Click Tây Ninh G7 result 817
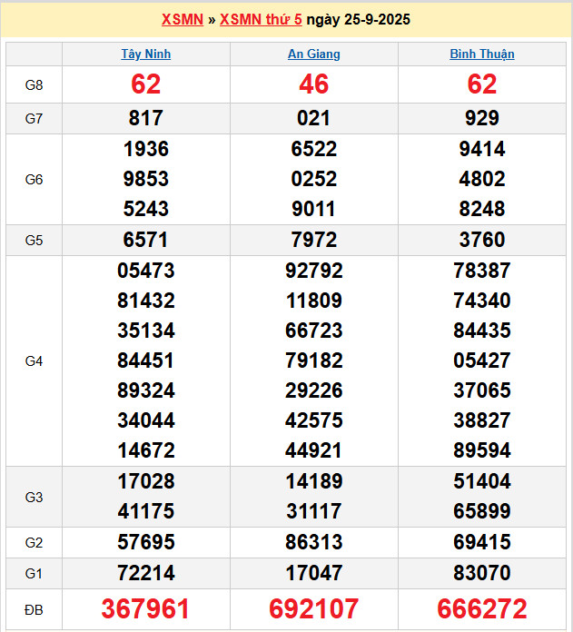Screen dimensions: 573x632 146,118
